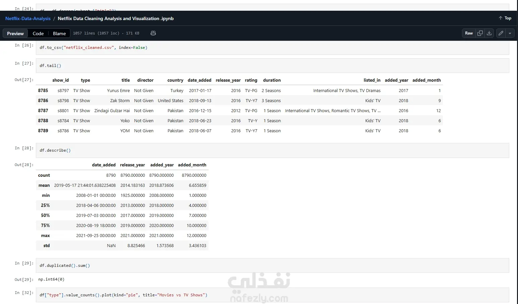Screen dimensions: 518x304
Task: Click the Raw button
Action: tap(469, 33)
